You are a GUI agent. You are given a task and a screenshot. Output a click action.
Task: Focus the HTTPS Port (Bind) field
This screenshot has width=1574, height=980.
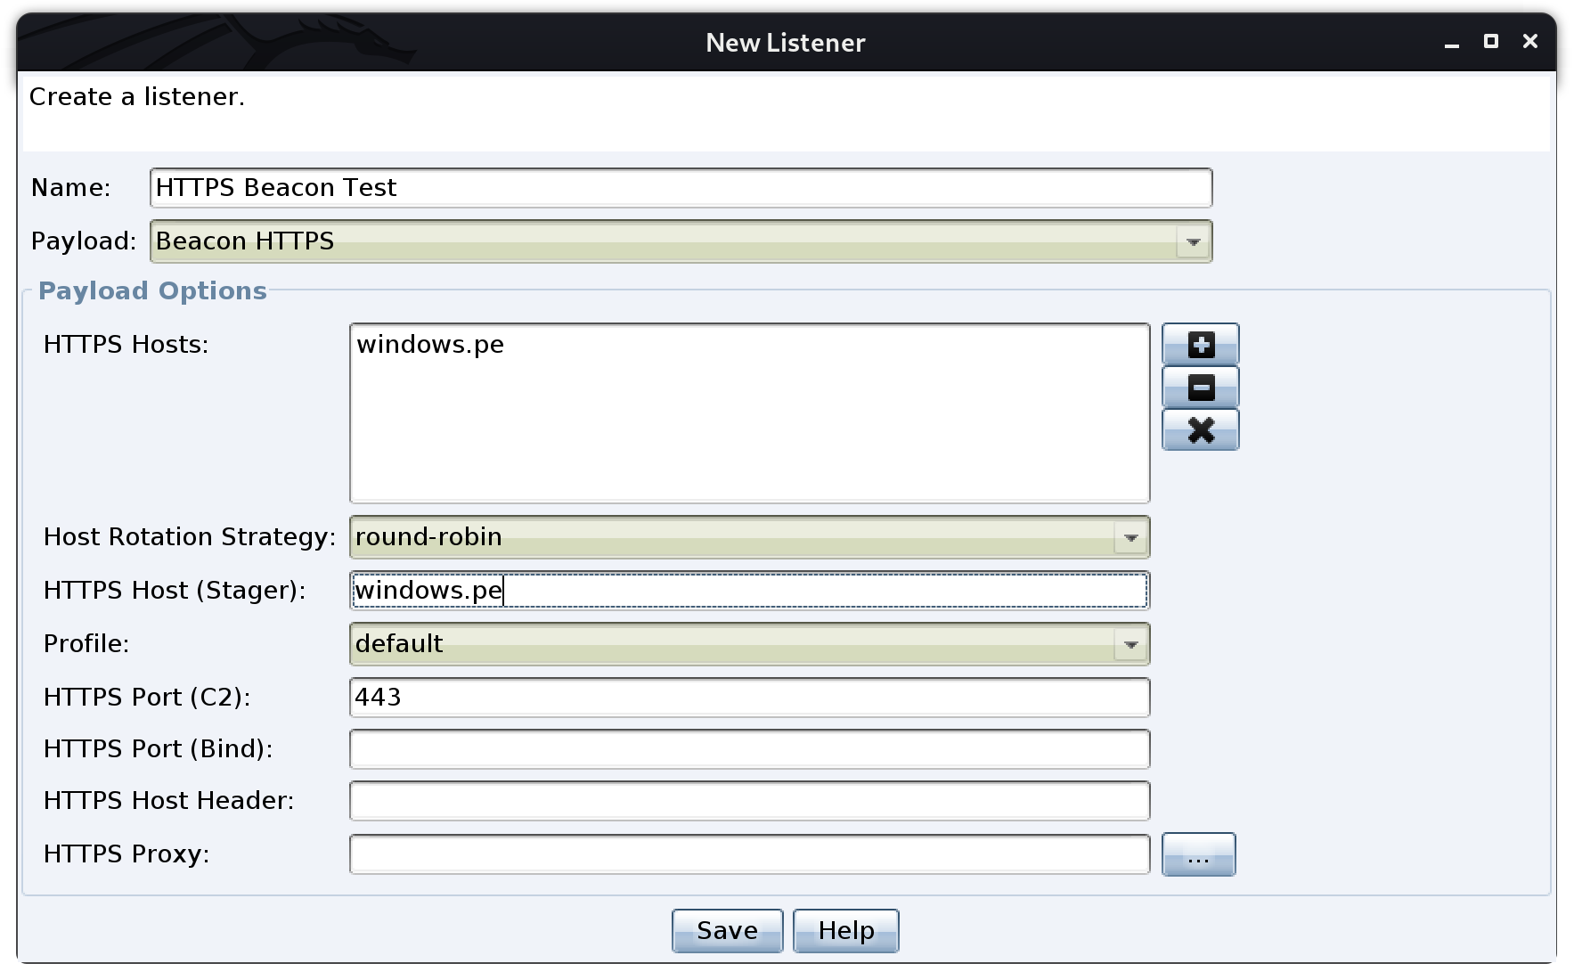point(749,749)
